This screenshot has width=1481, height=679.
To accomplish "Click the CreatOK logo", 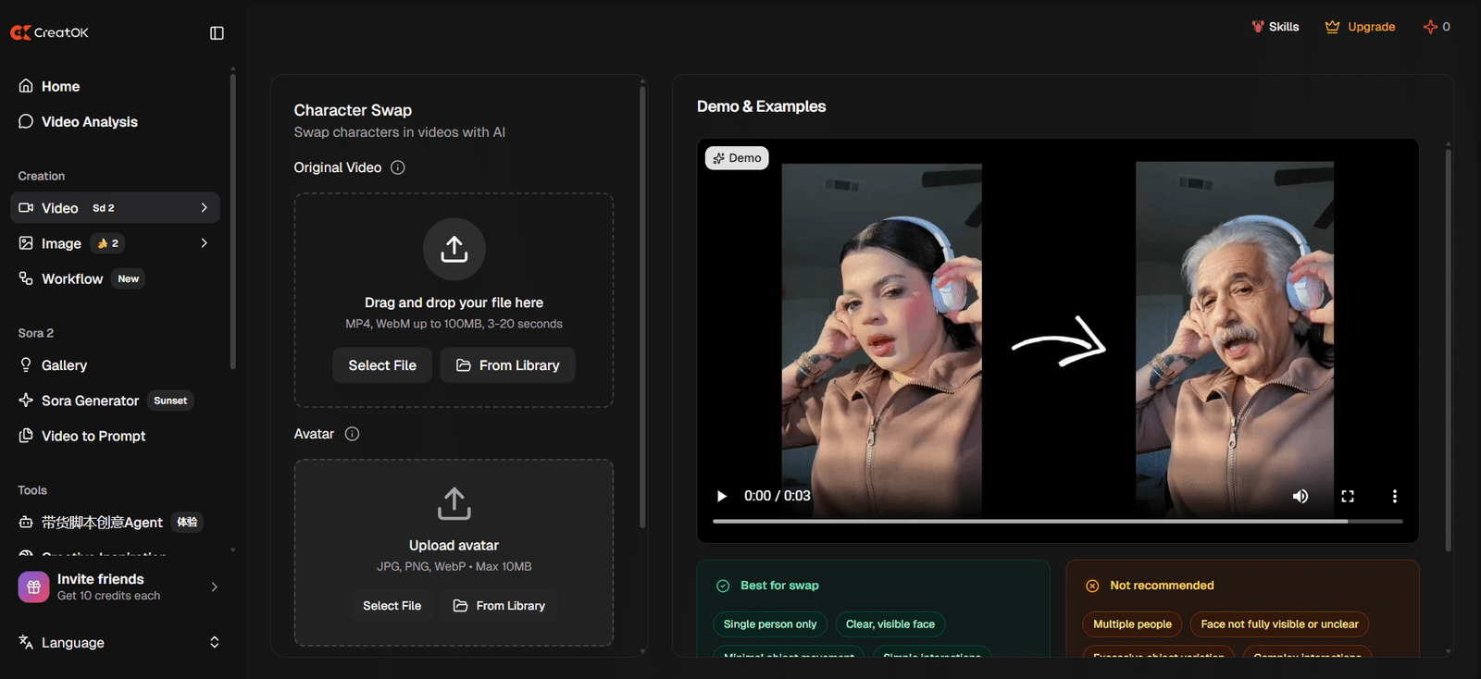I will coord(50,32).
